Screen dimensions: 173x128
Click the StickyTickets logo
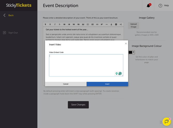(19, 5)
